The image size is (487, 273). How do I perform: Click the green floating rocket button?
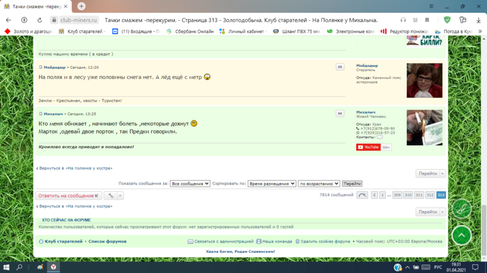coord(461,209)
